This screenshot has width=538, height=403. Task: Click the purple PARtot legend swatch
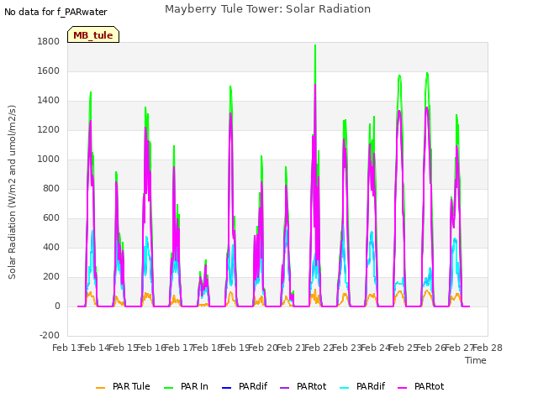pyautogui.click(x=285, y=388)
